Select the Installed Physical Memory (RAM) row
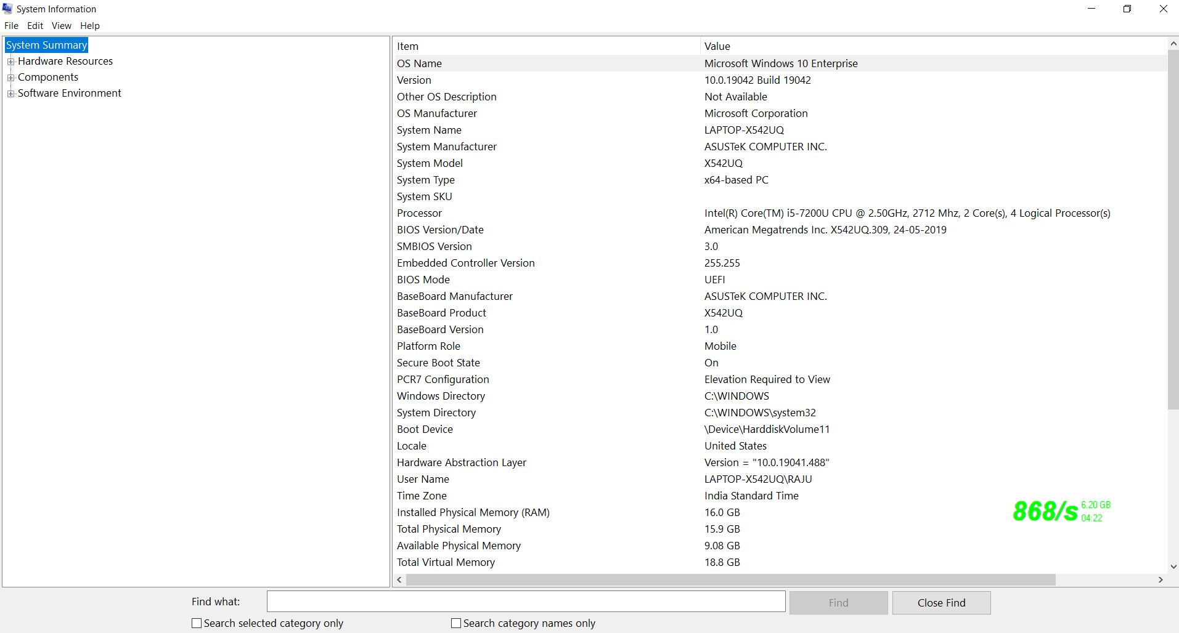 (x=780, y=512)
